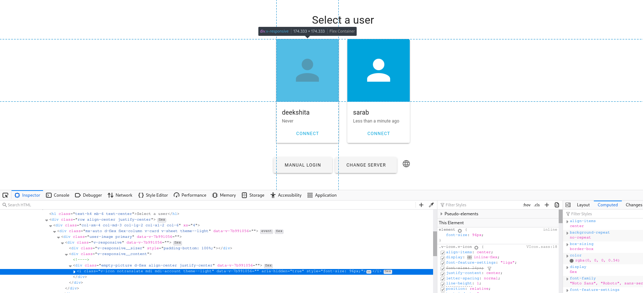
Task: Click the language globe icon
Action: [406, 164]
